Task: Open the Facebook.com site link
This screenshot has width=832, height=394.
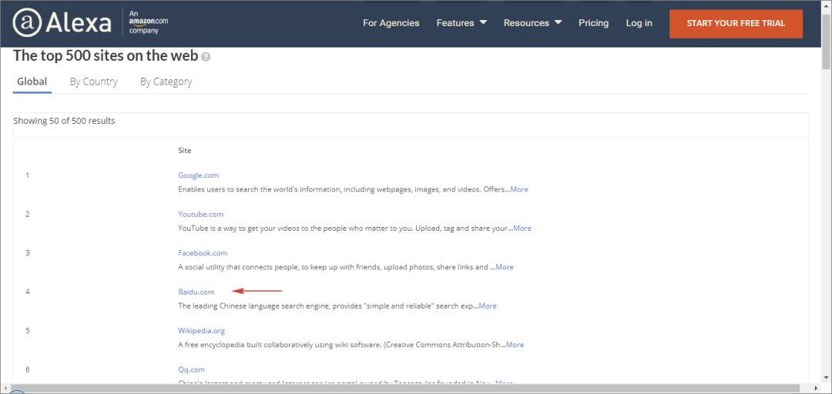Action: pos(203,253)
